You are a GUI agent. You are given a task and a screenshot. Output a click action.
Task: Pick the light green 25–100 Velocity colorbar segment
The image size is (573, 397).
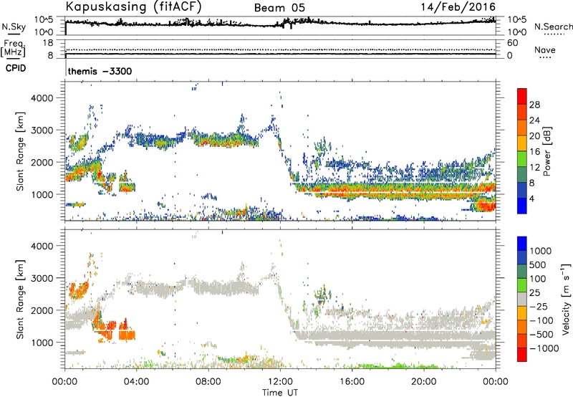[522, 286]
